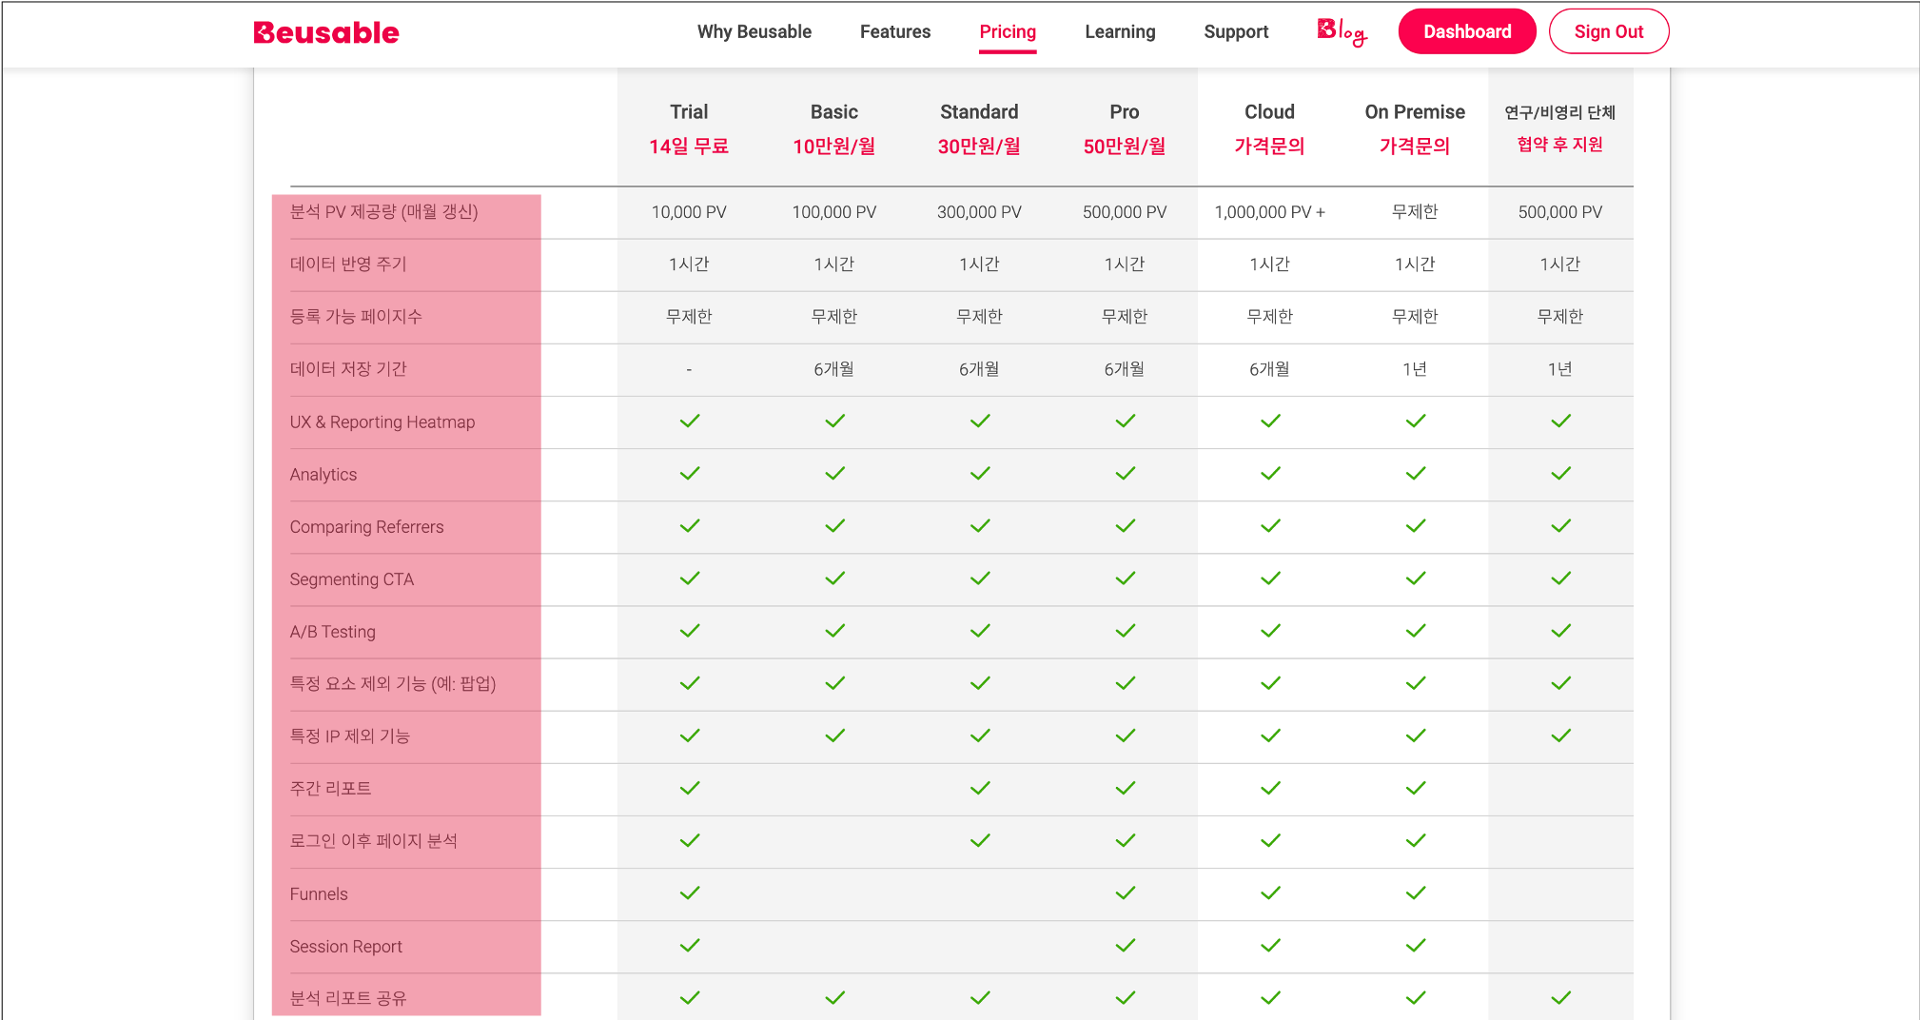Screen dimensions: 1920x1020
Task: Click the Dashboard button
Action: (x=1467, y=31)
